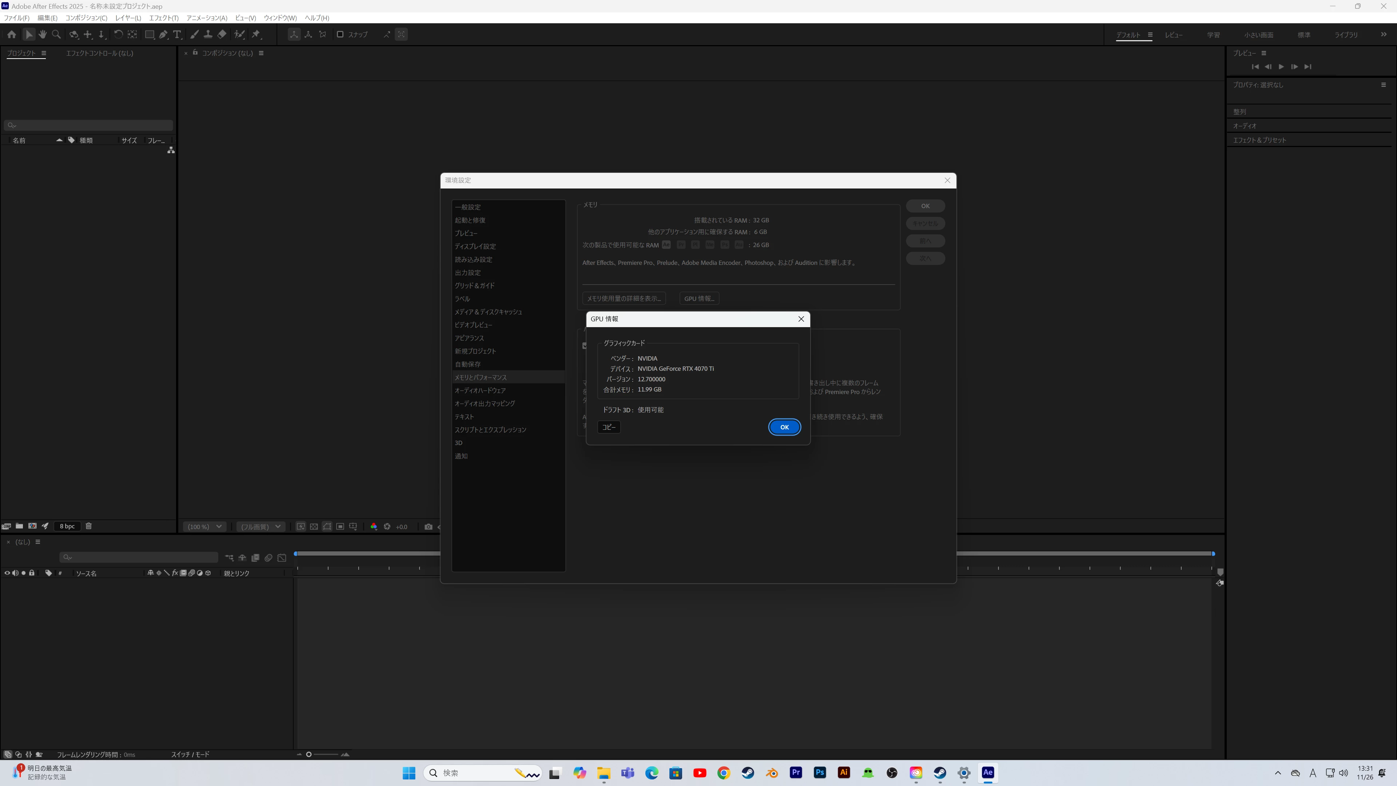Enable the スナップ snapping checkbox

tap(340, 35)
